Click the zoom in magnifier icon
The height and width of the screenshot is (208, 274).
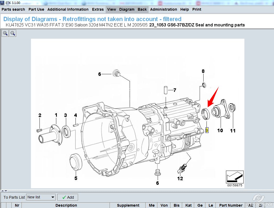5,33
